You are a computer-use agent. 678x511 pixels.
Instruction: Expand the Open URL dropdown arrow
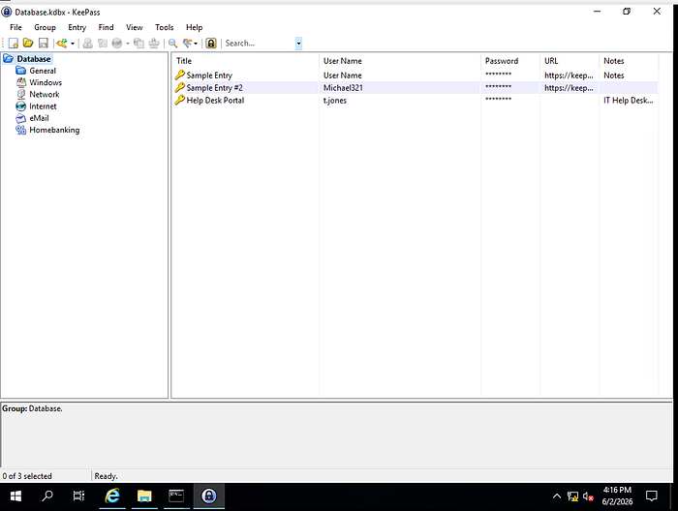pos(128,44)
